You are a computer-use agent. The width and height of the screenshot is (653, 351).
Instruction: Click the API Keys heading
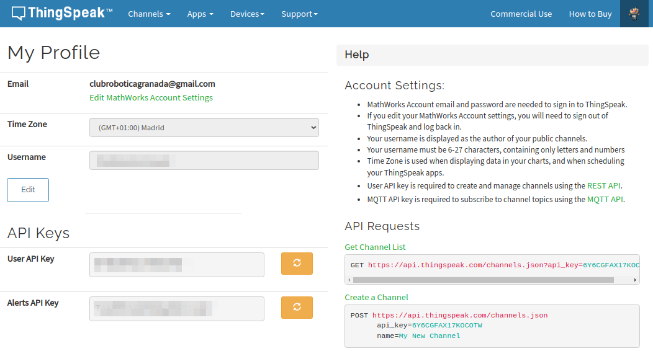[x=38, y=233]
